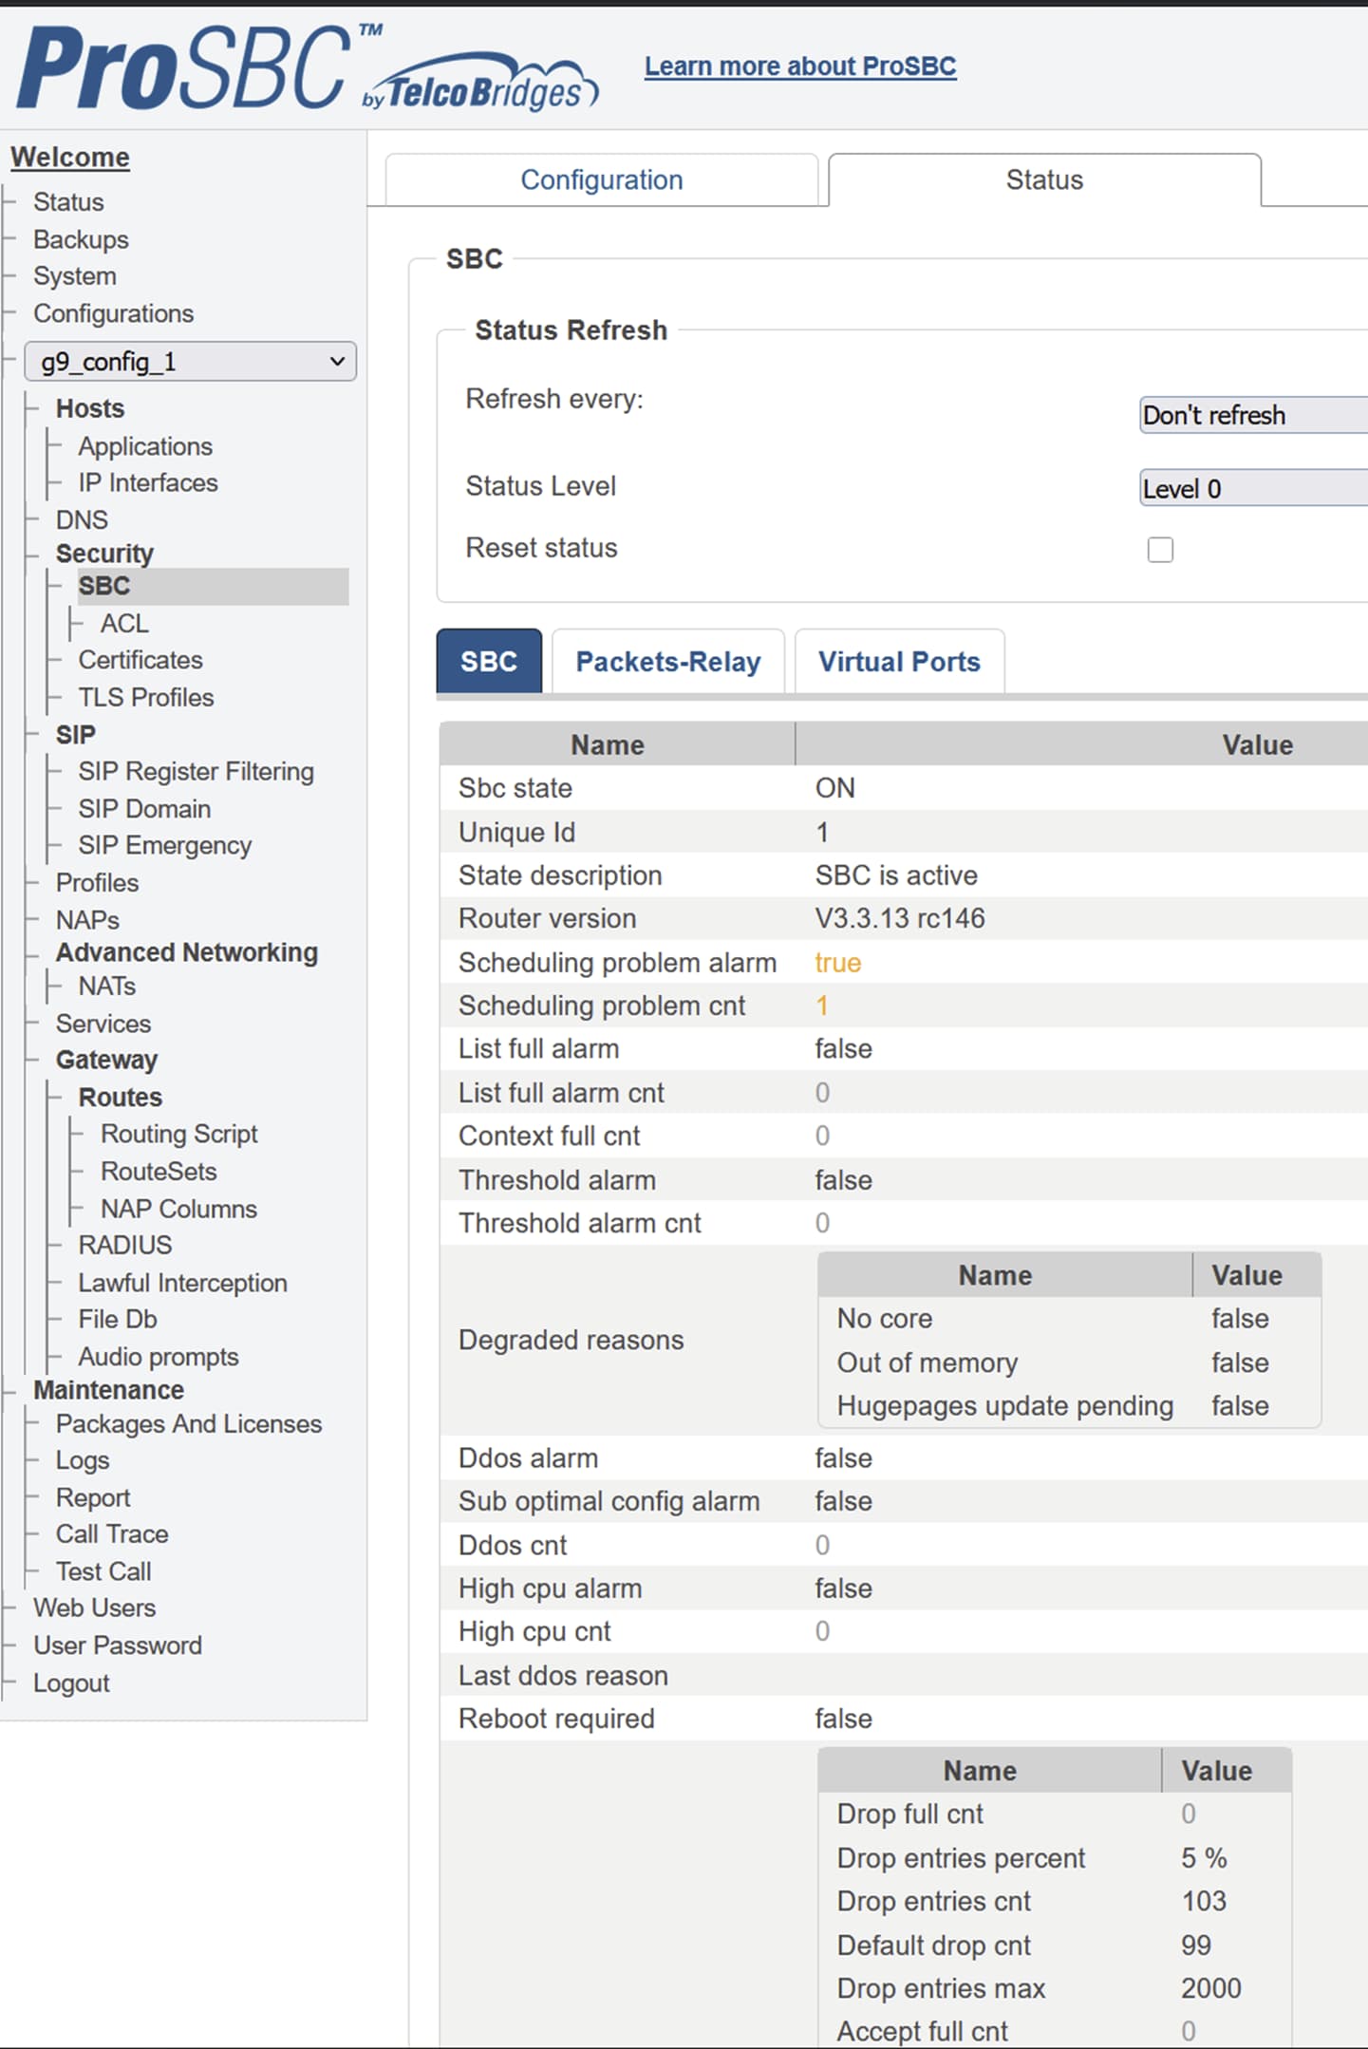Open the IP Interfaces page
The height and width of the screenshot is (2049, 1368).
click(x=147, y=483)
